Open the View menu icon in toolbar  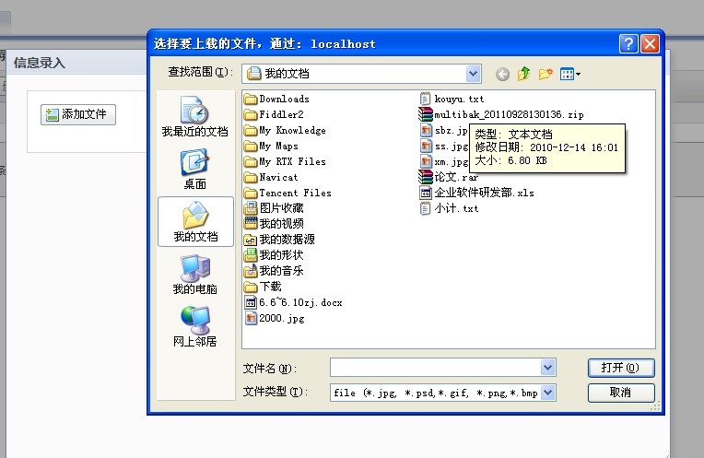point(570,74)
